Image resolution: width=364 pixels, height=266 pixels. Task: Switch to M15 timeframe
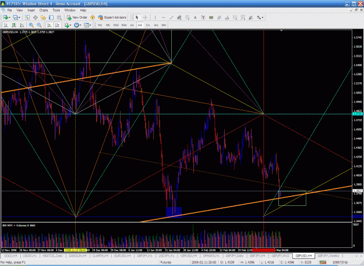[116, 25]
